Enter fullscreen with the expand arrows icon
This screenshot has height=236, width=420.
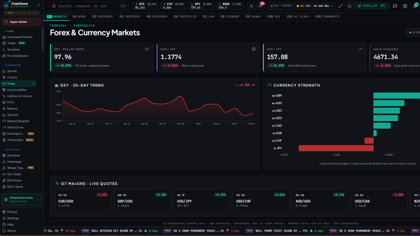tap(340, 6)
